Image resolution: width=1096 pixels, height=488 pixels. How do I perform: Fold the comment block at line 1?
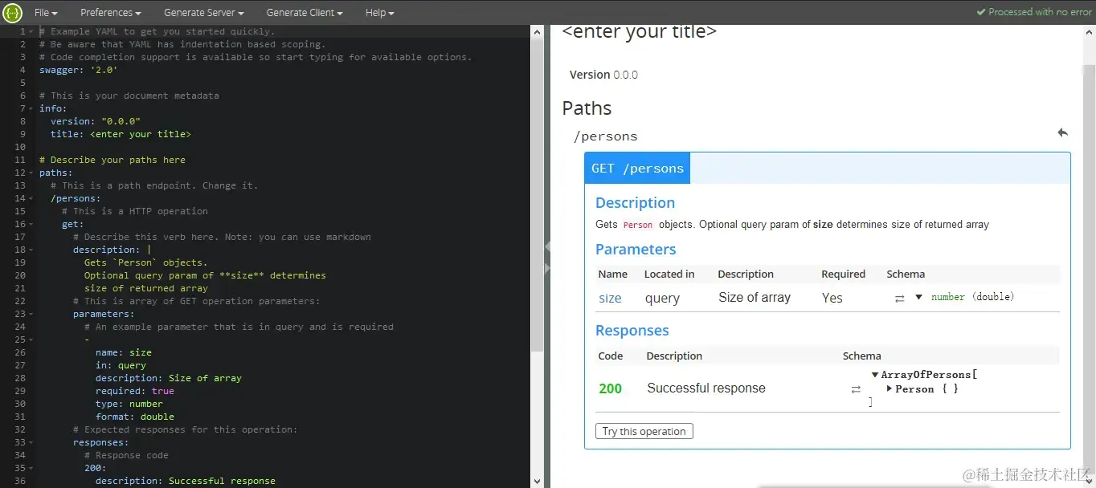click(x=31, y=31)
